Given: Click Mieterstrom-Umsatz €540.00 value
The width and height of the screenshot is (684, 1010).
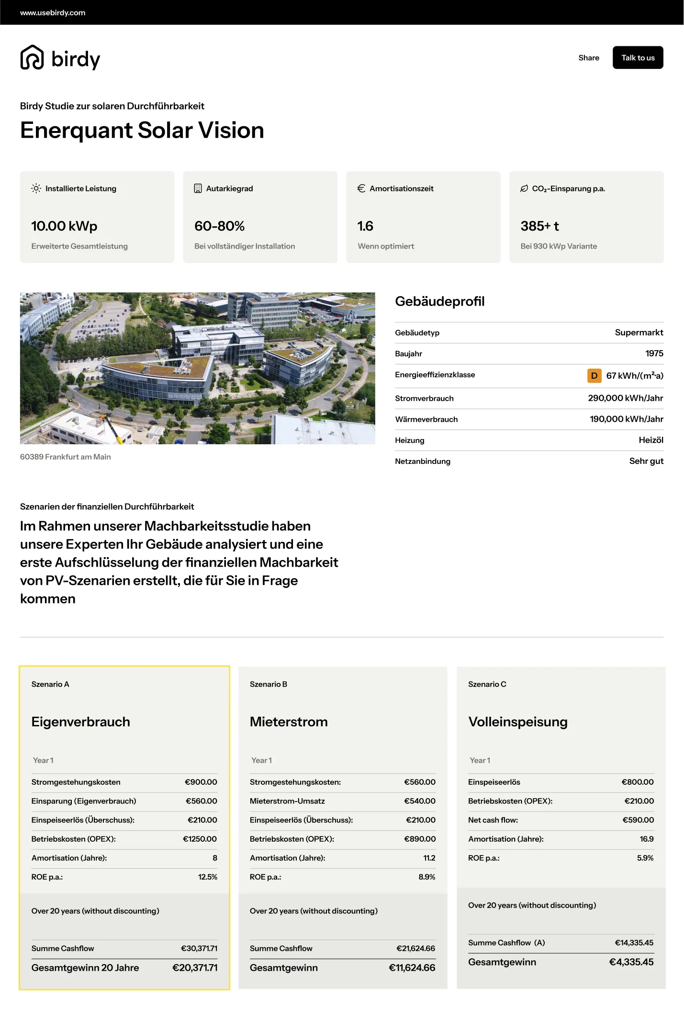Looking at the screenshot, I should pyautogui.click(x=420, y=801).
